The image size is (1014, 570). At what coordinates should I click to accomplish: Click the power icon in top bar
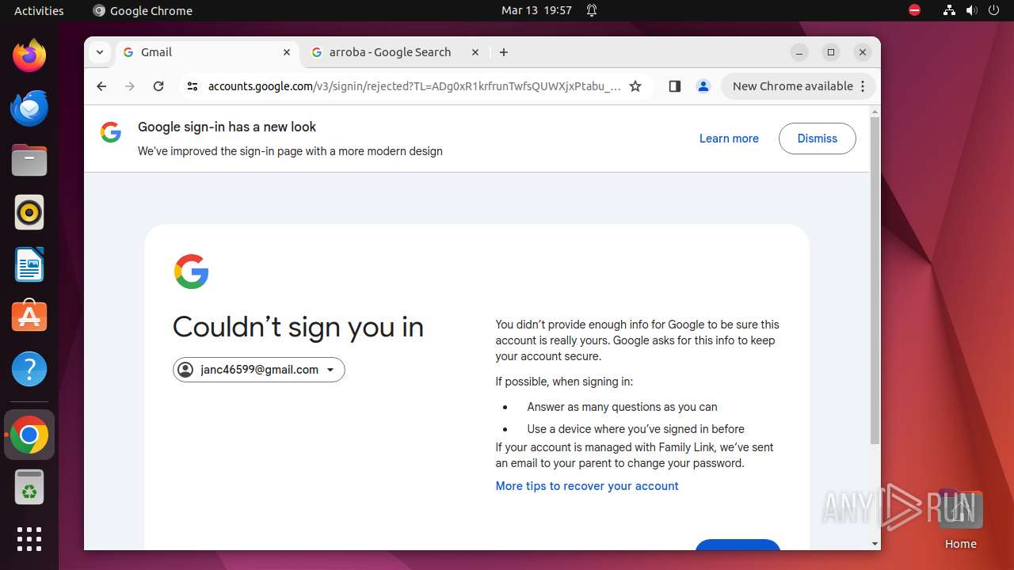(x=994, y=10)
